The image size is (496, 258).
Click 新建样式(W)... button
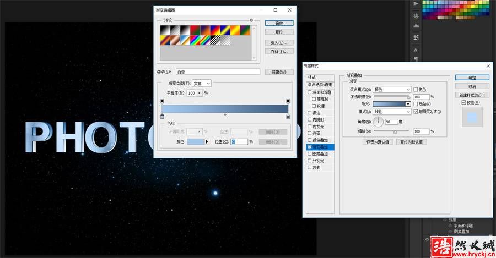(x=472, y=95)
